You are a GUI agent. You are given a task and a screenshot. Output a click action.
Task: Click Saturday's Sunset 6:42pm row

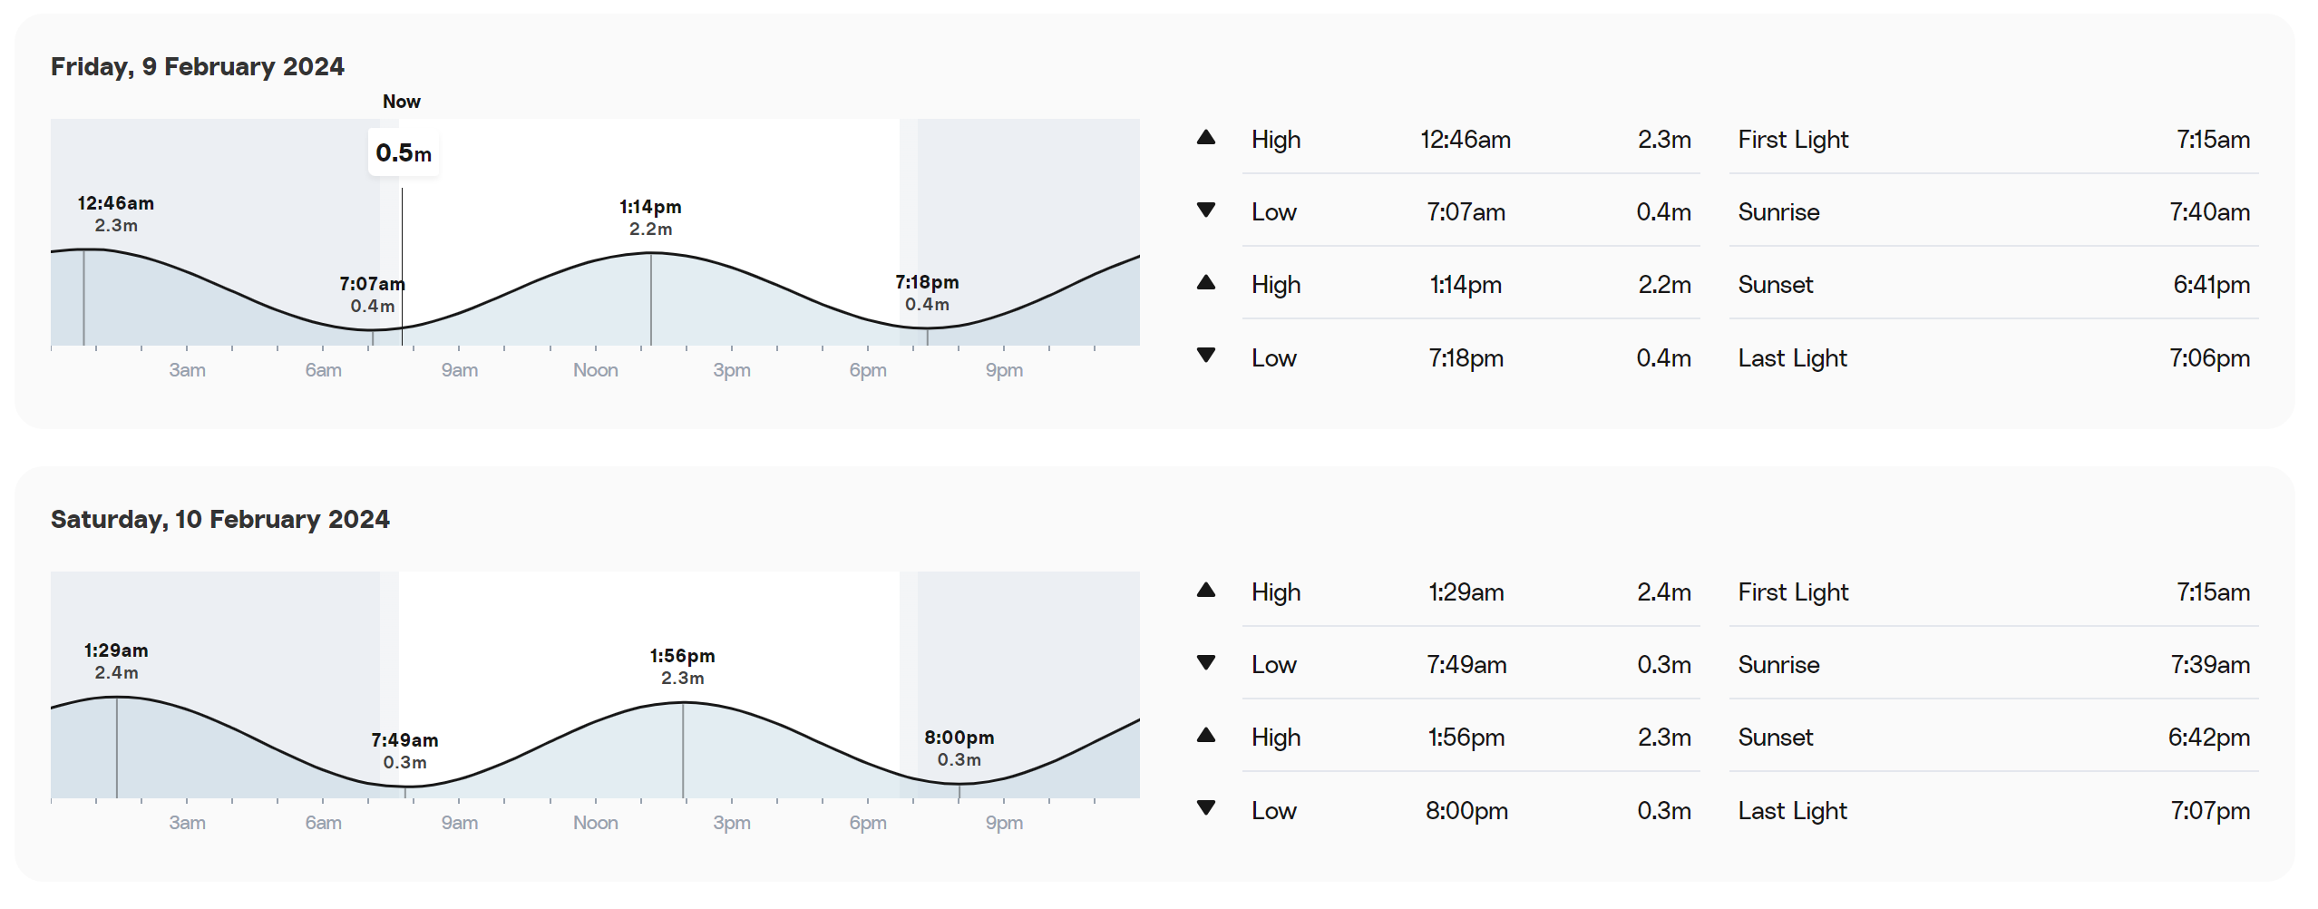(1993, 737)
